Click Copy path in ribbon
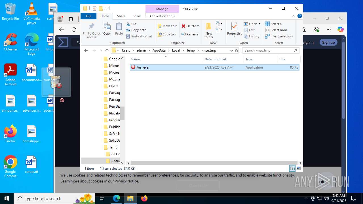This screenshot has height=204, width=363. (x=136, y=30)
